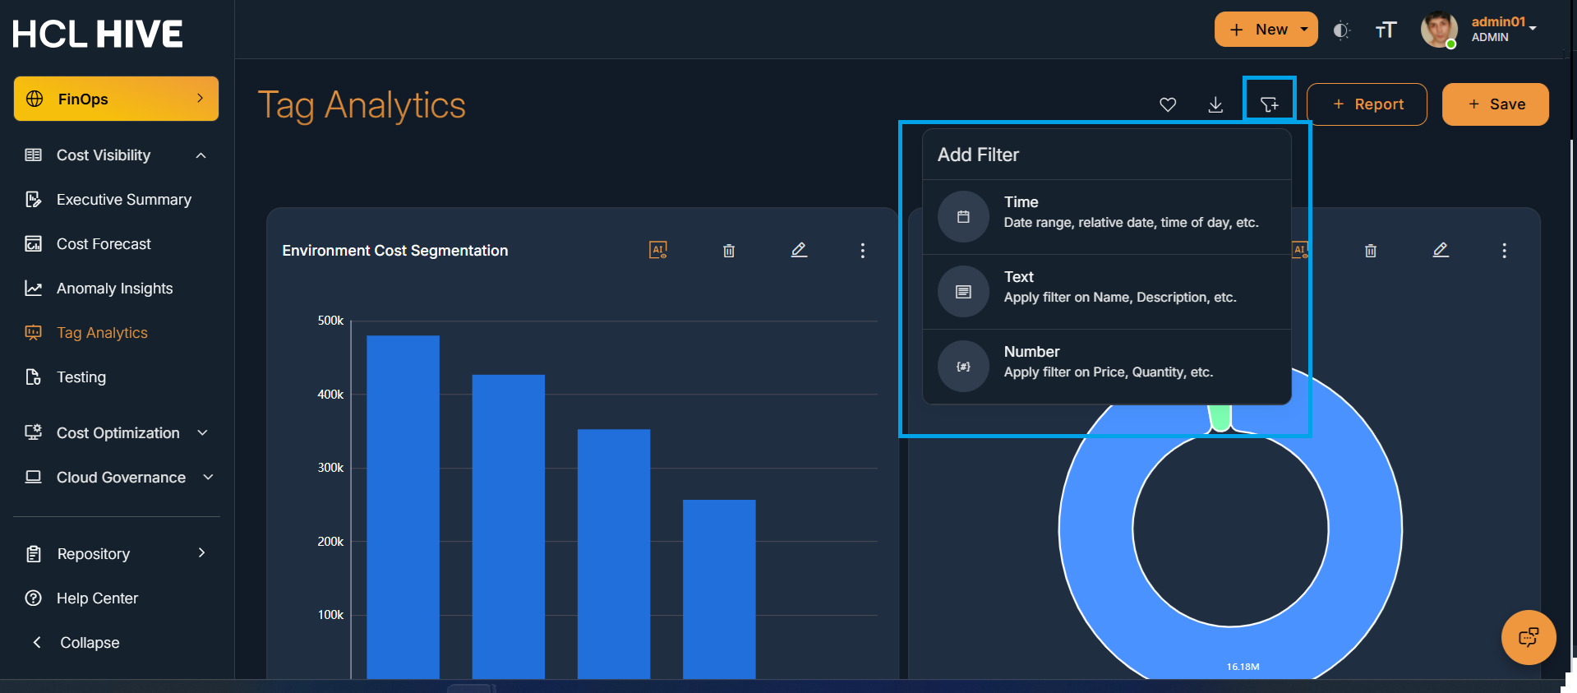The height and width of the screenshot is (693, 1577).
Task: Click the heart favorite icon
Action: [1167, 104]
